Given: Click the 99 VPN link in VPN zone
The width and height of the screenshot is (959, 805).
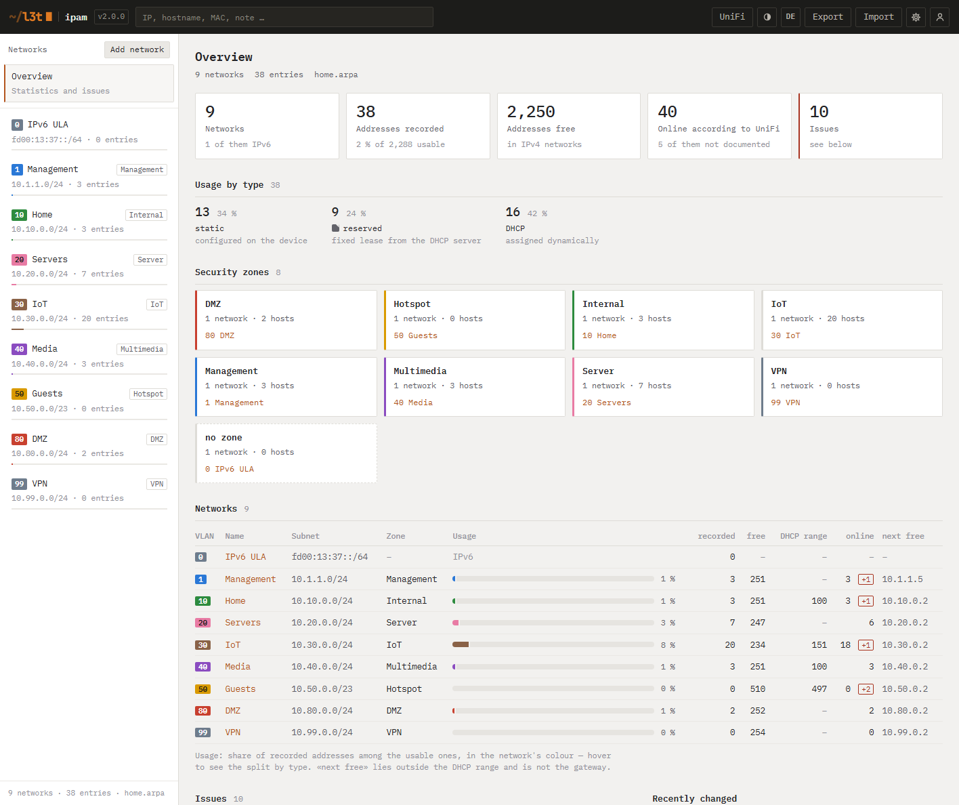Looking at the screenshot, I should point(786,403).
